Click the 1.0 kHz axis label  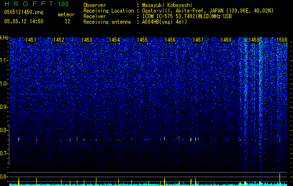(4, 84)
